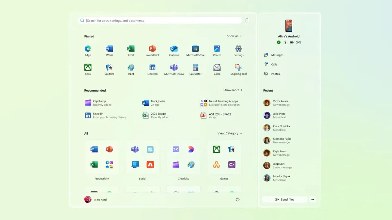Image resolution: width=392 pixels, height=220 pixels.
Task: Click the power button icon
Action: coord(238,200)
